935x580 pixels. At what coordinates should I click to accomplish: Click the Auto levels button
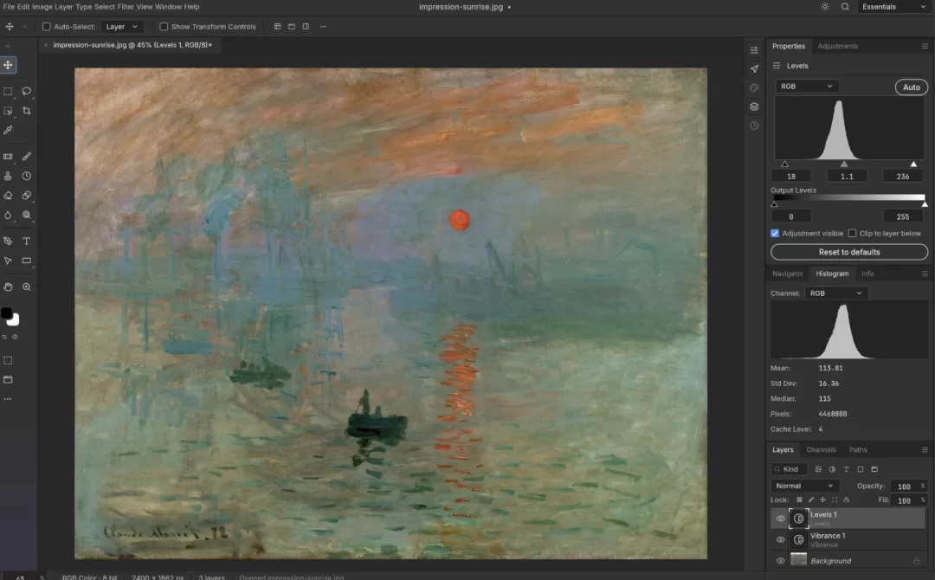tap(911, 87)
